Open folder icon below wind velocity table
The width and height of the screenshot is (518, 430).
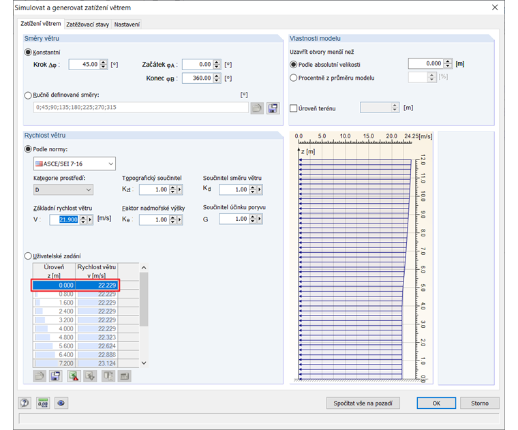coord(40,376)
